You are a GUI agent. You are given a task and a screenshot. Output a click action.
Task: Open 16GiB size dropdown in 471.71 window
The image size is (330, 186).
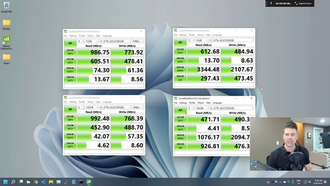pos(202,108)
